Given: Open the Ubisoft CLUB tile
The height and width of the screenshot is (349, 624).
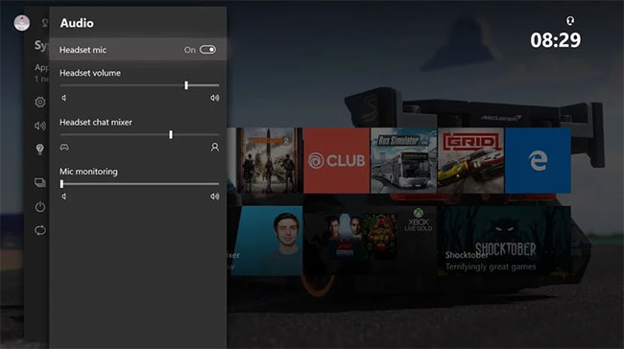Looking at the screenshot, I should pos(337,160).
